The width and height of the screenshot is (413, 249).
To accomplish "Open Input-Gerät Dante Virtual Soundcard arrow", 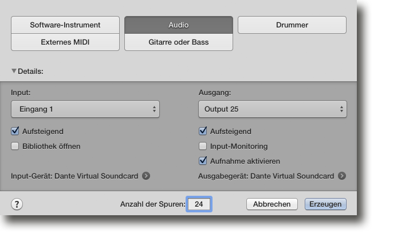I will (x=146, y=176).
